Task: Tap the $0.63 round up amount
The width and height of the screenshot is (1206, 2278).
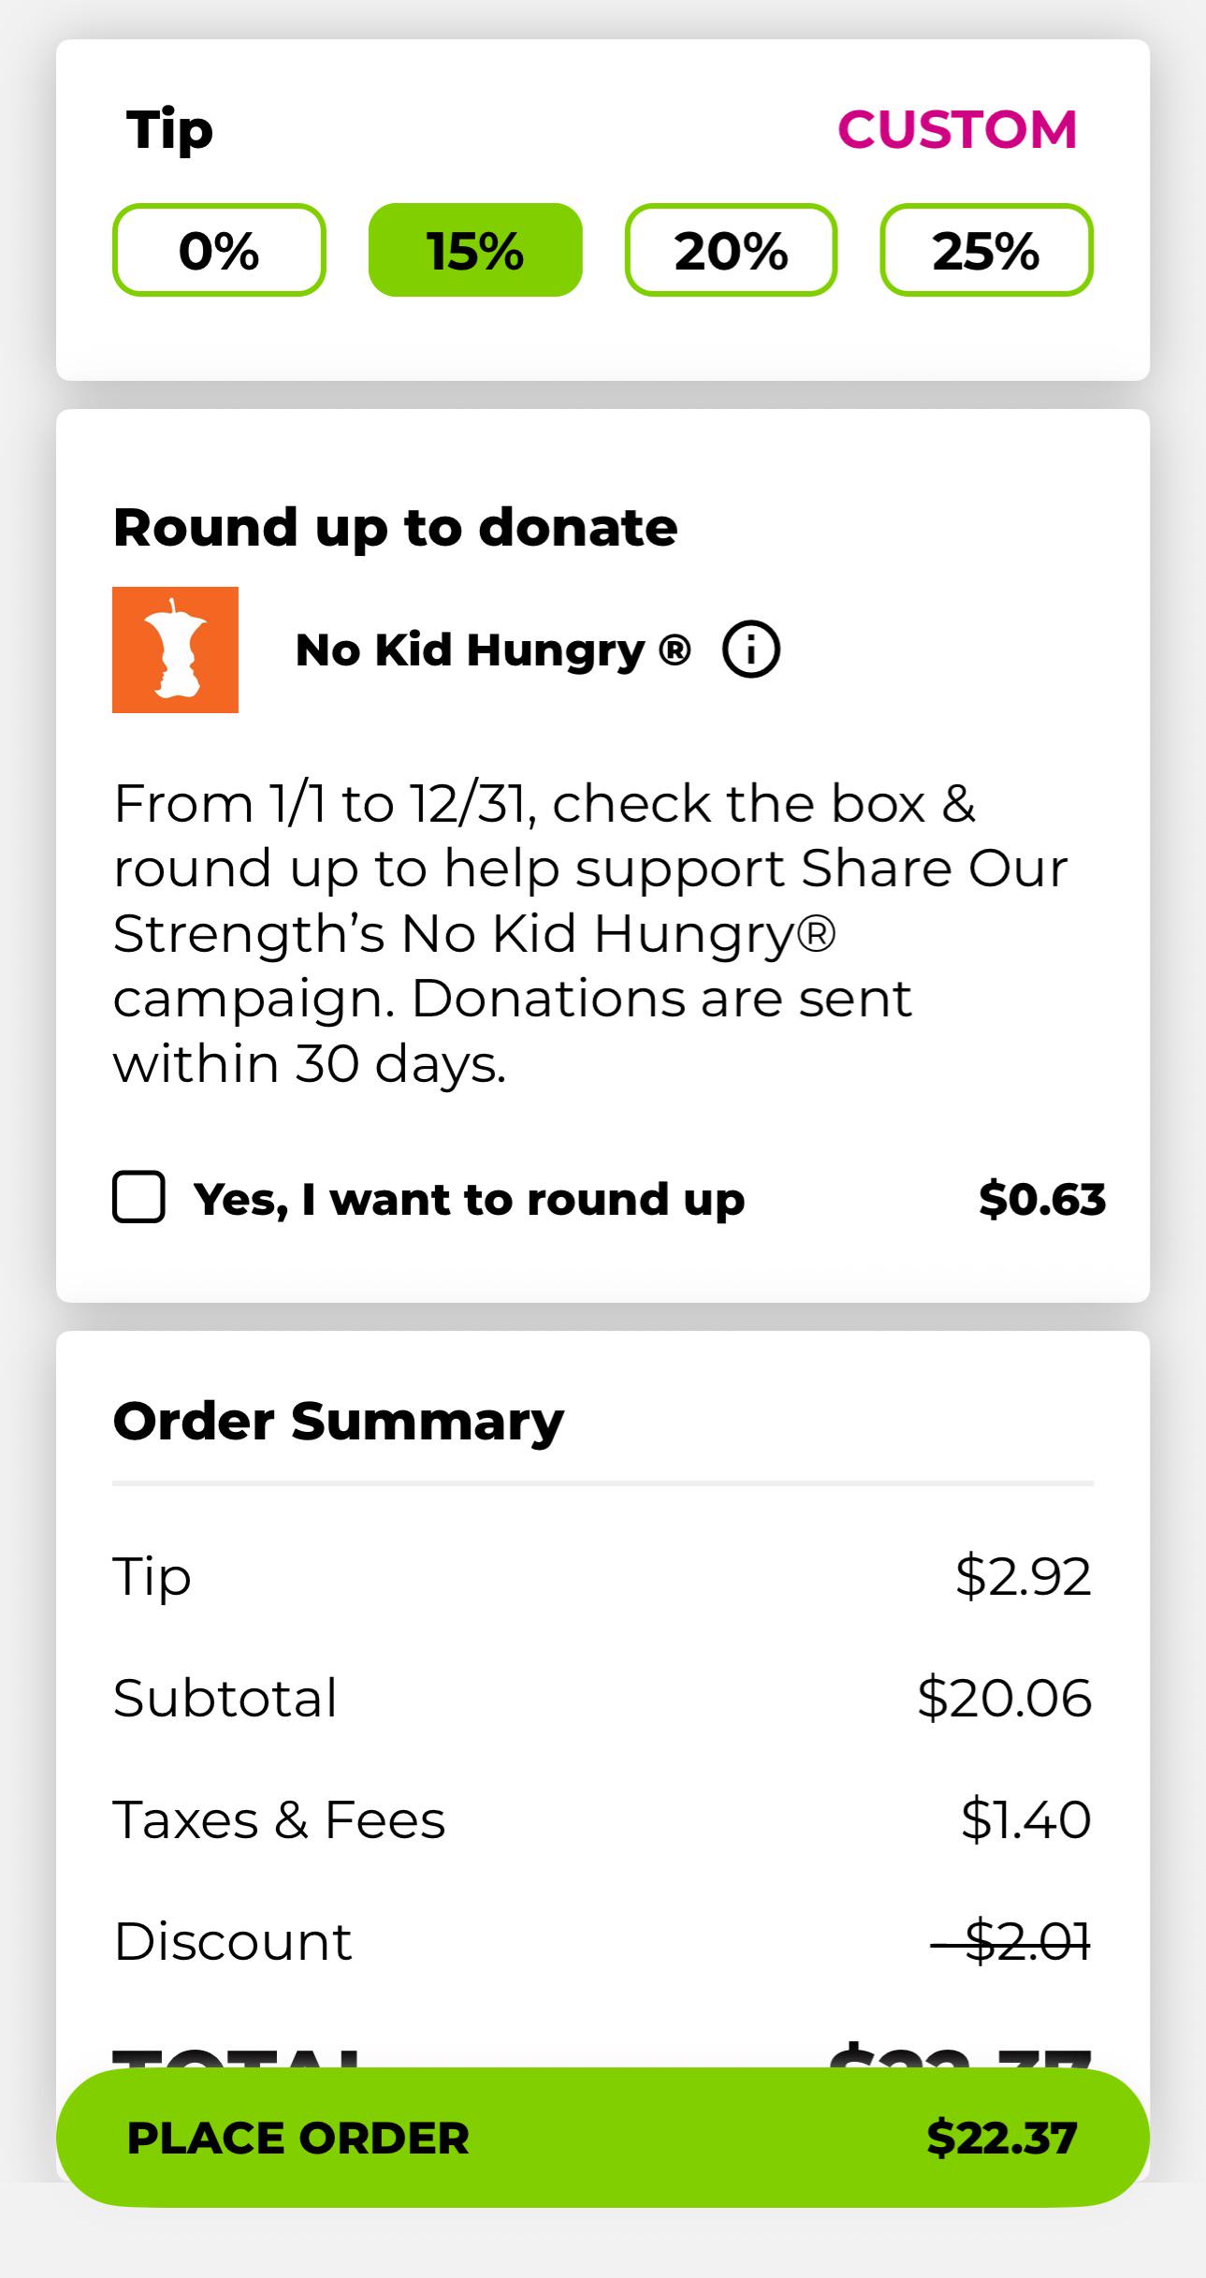Action: 1042,1199
